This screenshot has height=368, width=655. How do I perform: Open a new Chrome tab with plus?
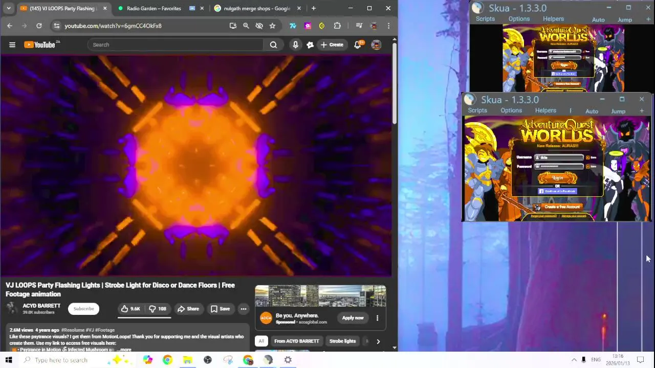[314, 8]
